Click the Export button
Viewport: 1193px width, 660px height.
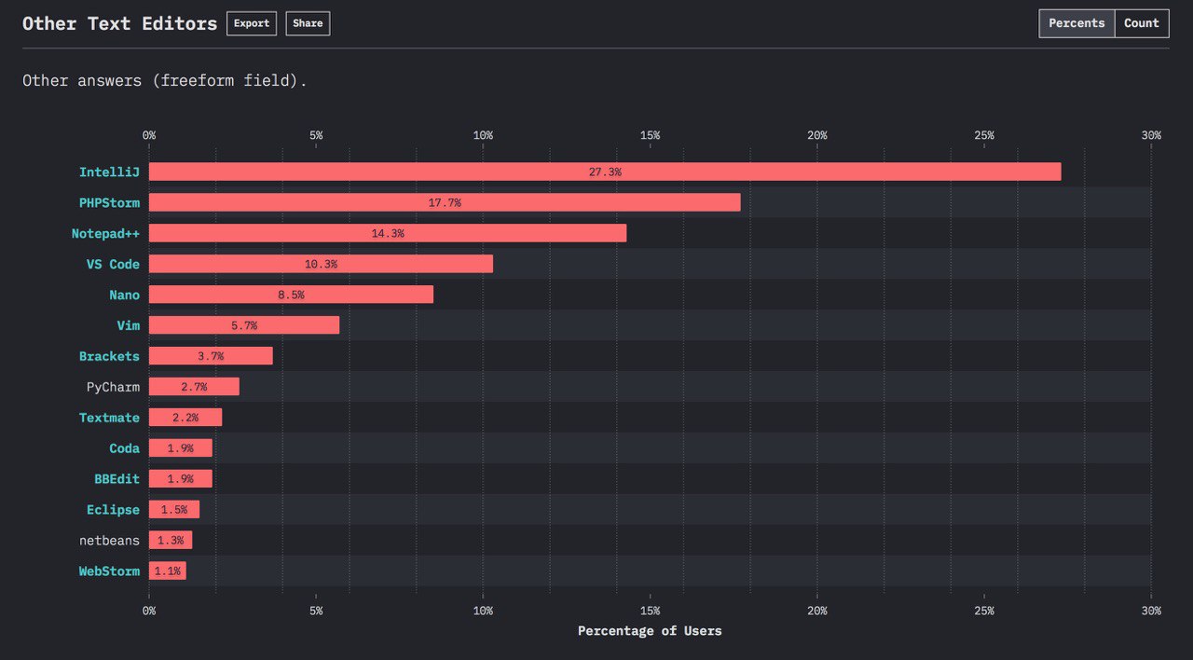coord(252,23)
